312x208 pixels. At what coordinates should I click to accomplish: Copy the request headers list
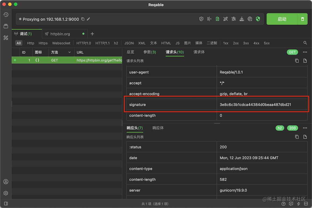coord(297,61)
